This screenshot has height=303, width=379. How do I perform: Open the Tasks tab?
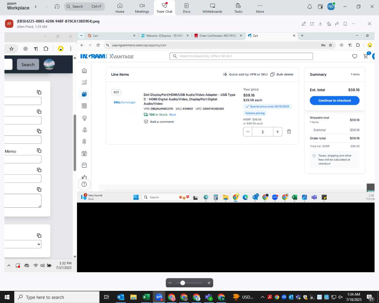238,8
